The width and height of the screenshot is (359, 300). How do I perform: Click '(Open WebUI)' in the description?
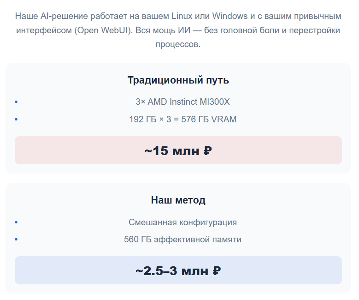(x=104, y=30)
